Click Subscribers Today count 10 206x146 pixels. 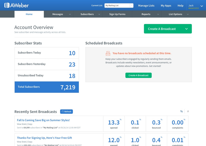(x=72, y=53)
